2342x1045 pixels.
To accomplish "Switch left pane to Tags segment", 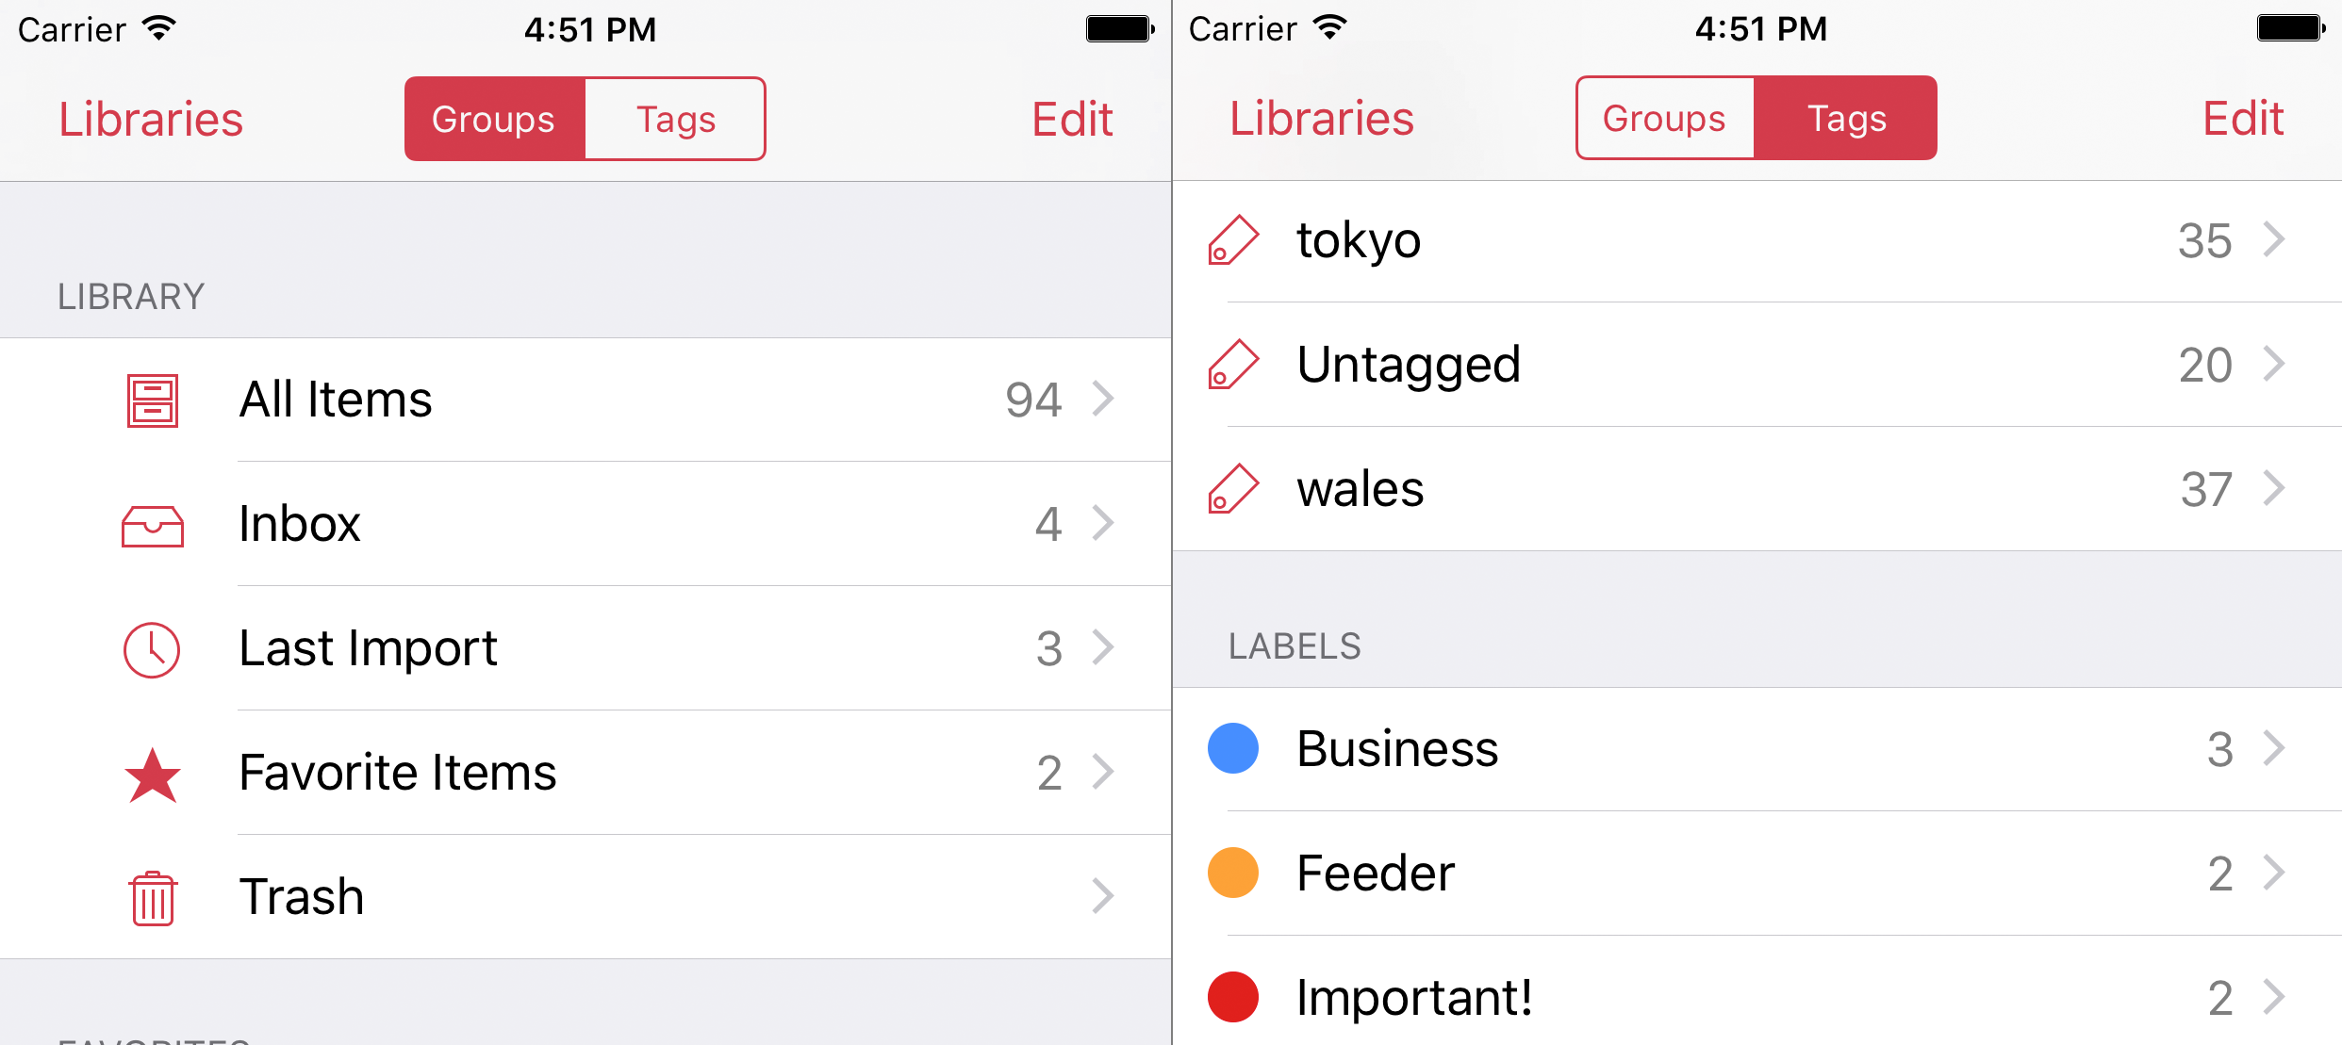I will click(675, 119).
